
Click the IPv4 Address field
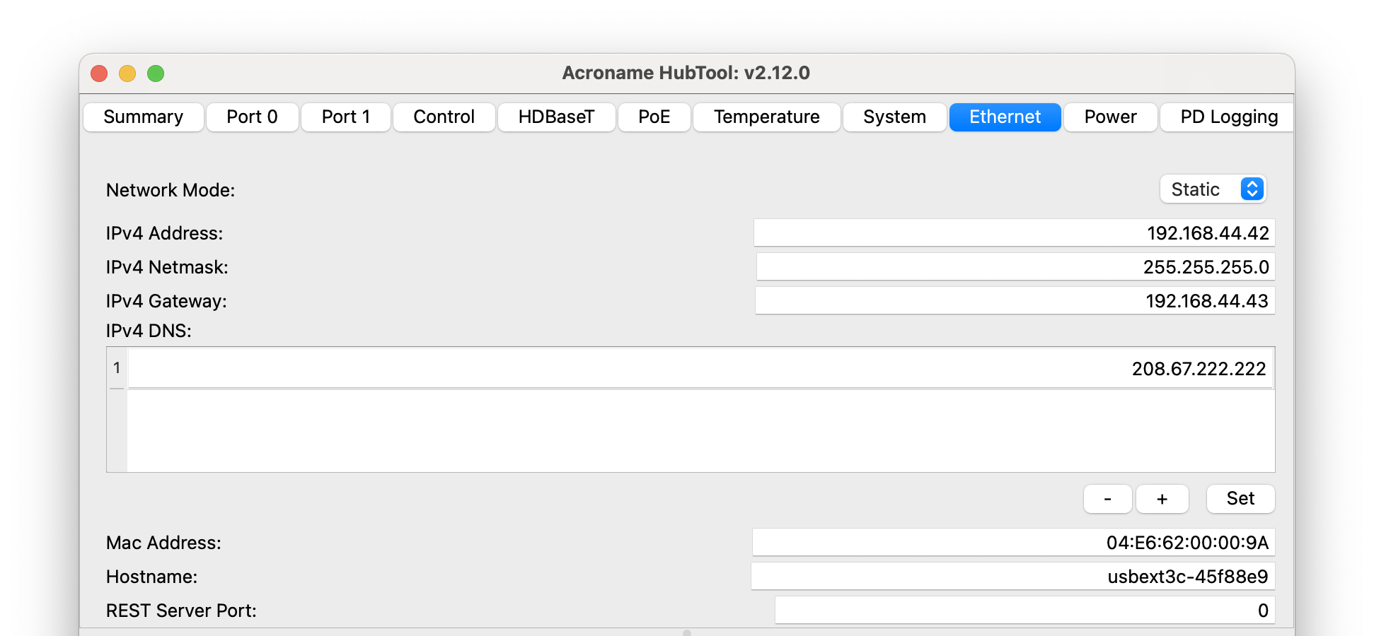pos(1014,233)
